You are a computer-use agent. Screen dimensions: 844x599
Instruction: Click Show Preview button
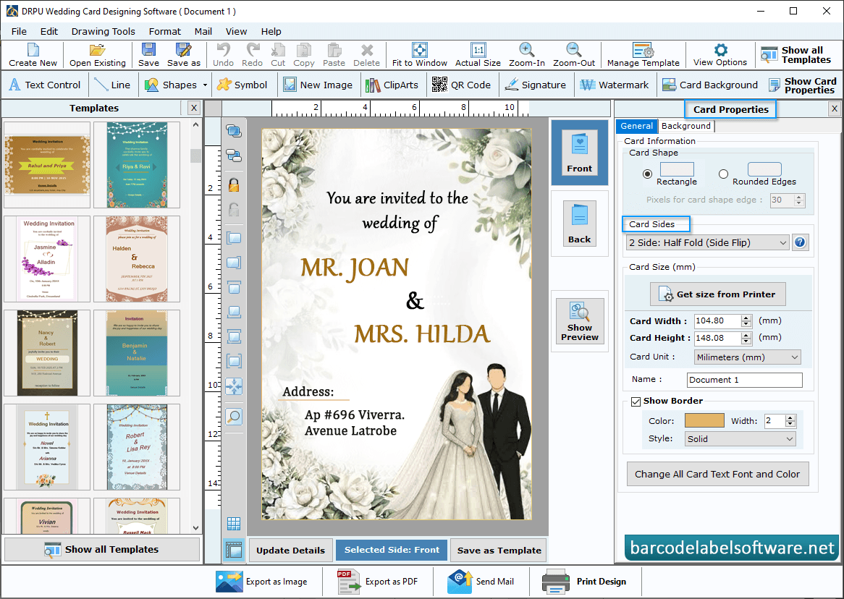[x=579, y=321]
